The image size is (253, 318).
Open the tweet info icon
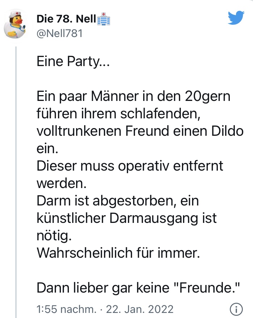[236, 309]
